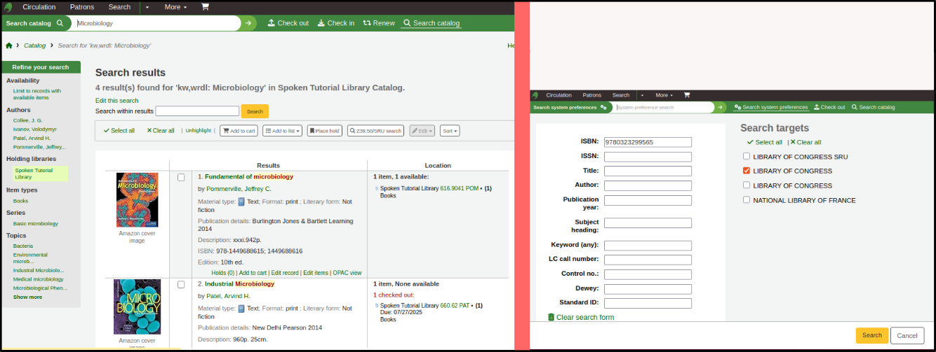Click Show more under Topics
The image size is (936, 352).
pyautogui.click(x=27, y=297)
